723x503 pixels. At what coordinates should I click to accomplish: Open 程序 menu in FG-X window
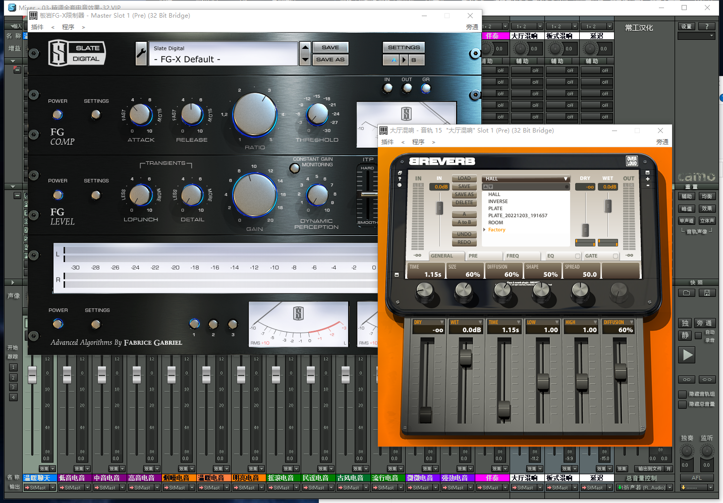pyautogui.click(x=68, y=27)
